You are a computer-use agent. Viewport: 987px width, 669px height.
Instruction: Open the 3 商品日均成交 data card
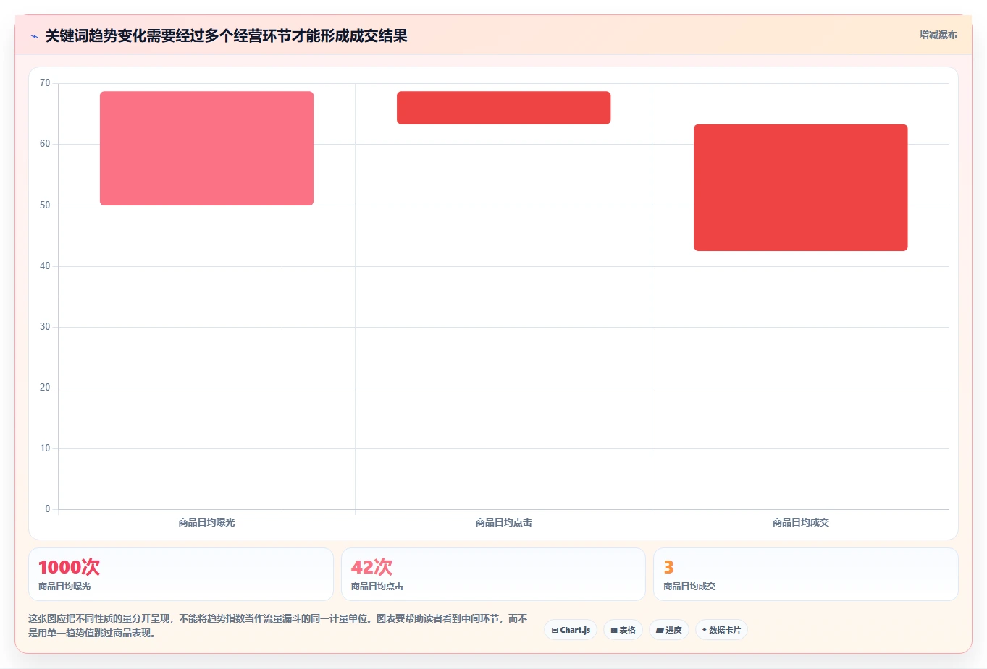pos(805,574)
